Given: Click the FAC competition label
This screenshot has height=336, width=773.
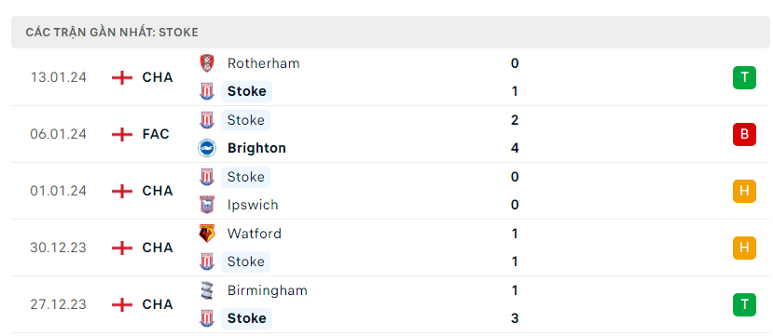Looking at the screenshot, I should [x=156, y=134].
